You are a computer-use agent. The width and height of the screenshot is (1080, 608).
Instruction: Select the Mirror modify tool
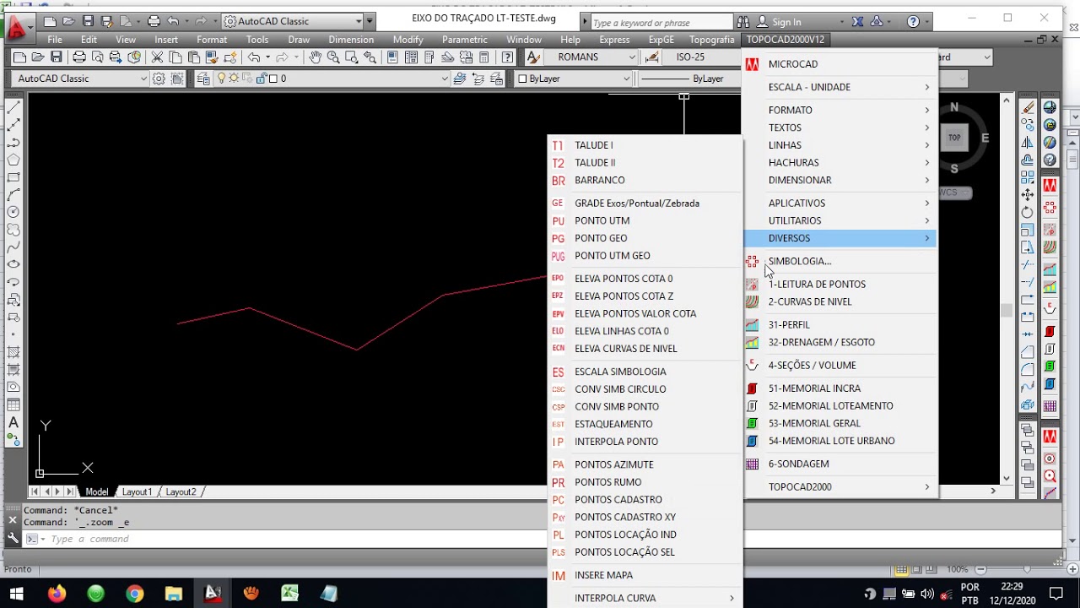coord(1028,143)
